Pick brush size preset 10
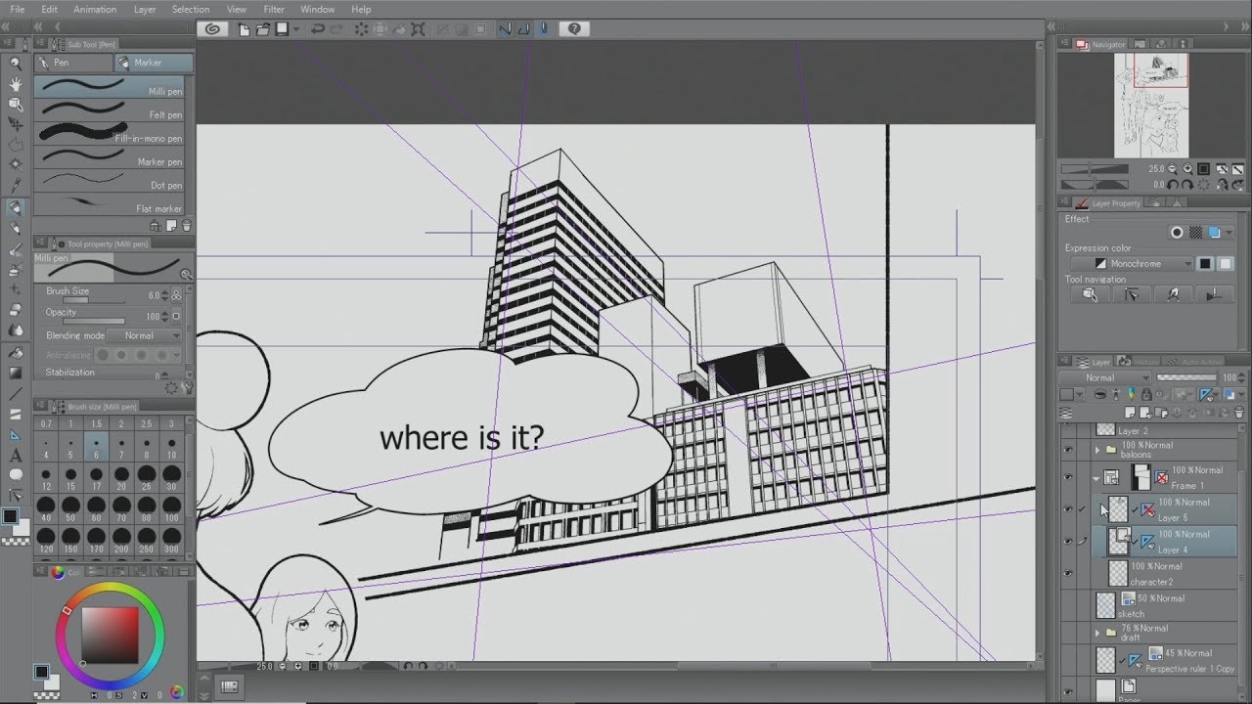1252x704 pixels. (x=171, y=448)
